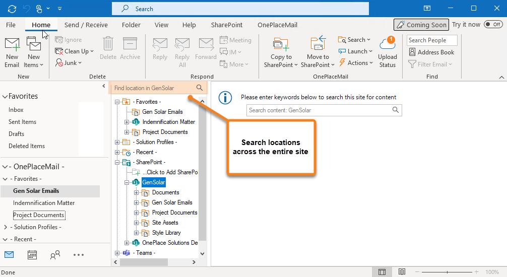
Task: Select the Inbox folder
Action: tap(16, 110)
